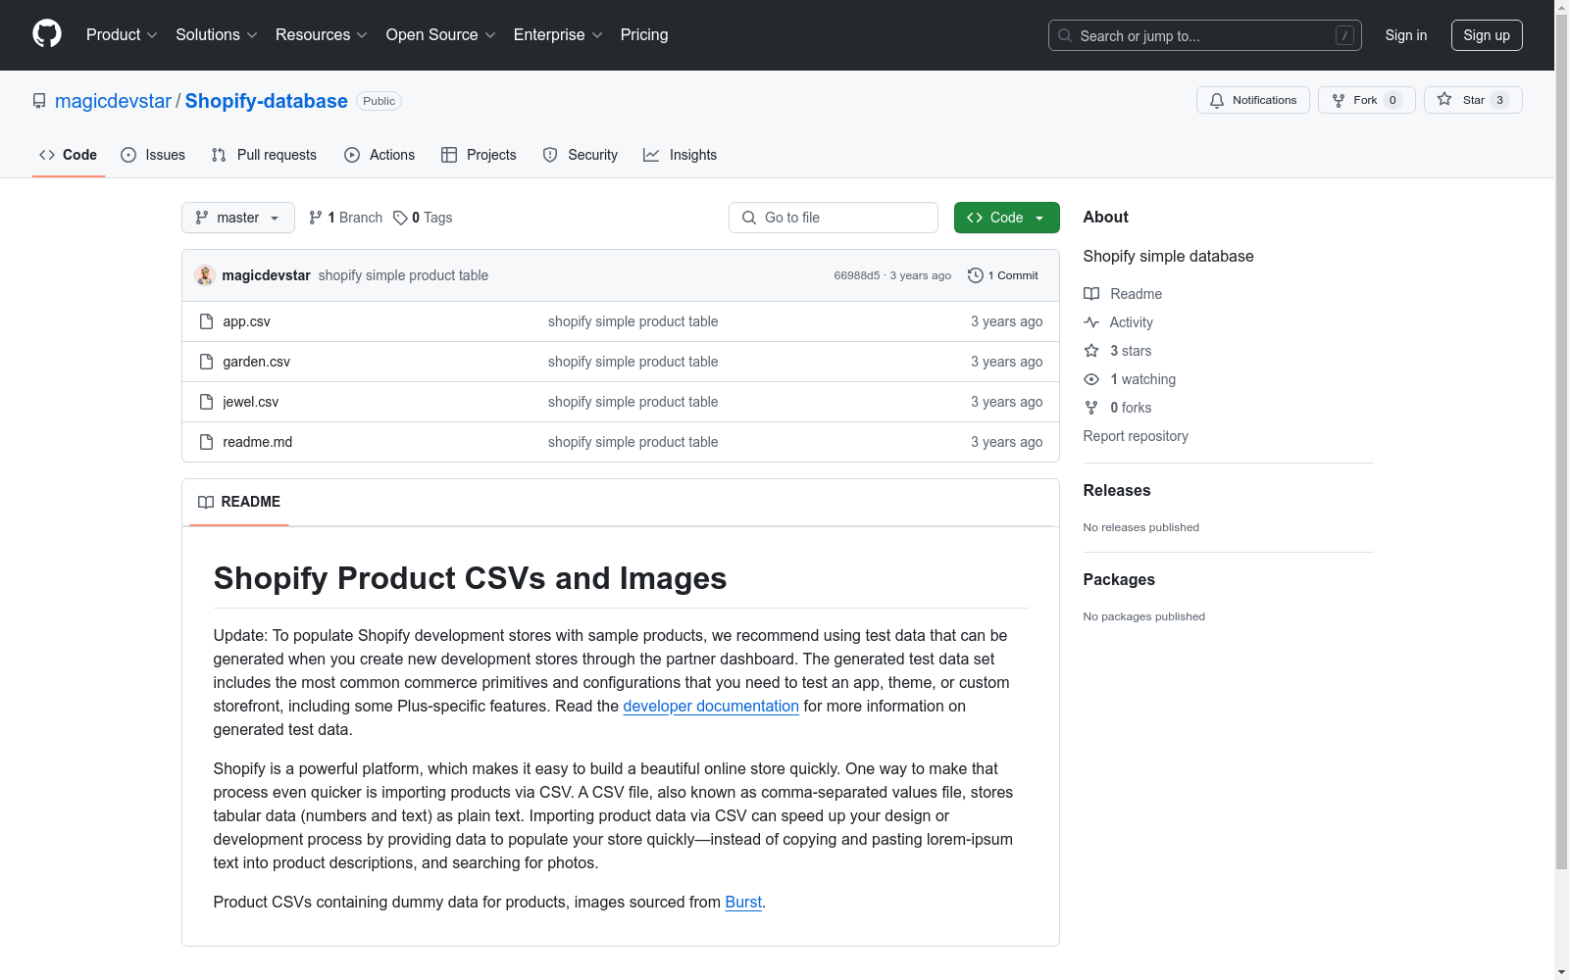Click the 0 Tags link
This screenshot has height=980, width=1569.
tap(423, 218)
